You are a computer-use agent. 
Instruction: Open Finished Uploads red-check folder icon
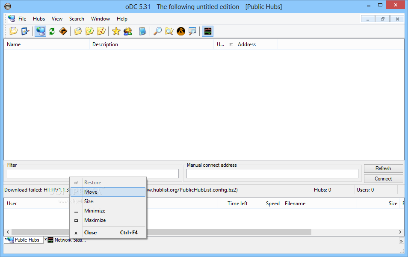click(x=101, y=31)
